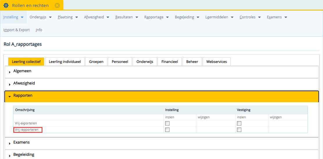
Task: Click dropdown arrow next to Leermiddelen
Action: 232,17
